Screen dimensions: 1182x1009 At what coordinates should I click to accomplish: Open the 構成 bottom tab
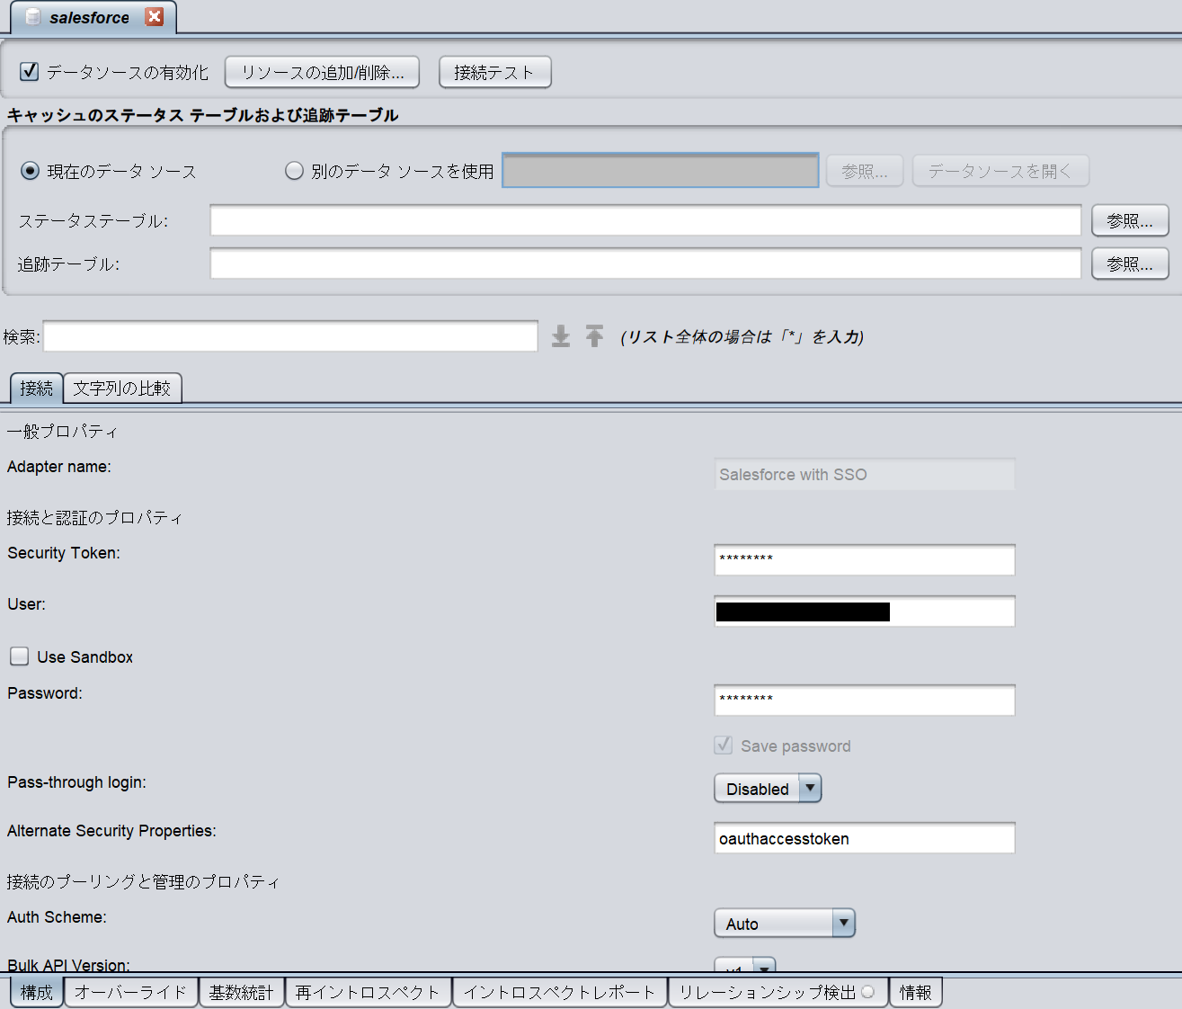[37, 992]
